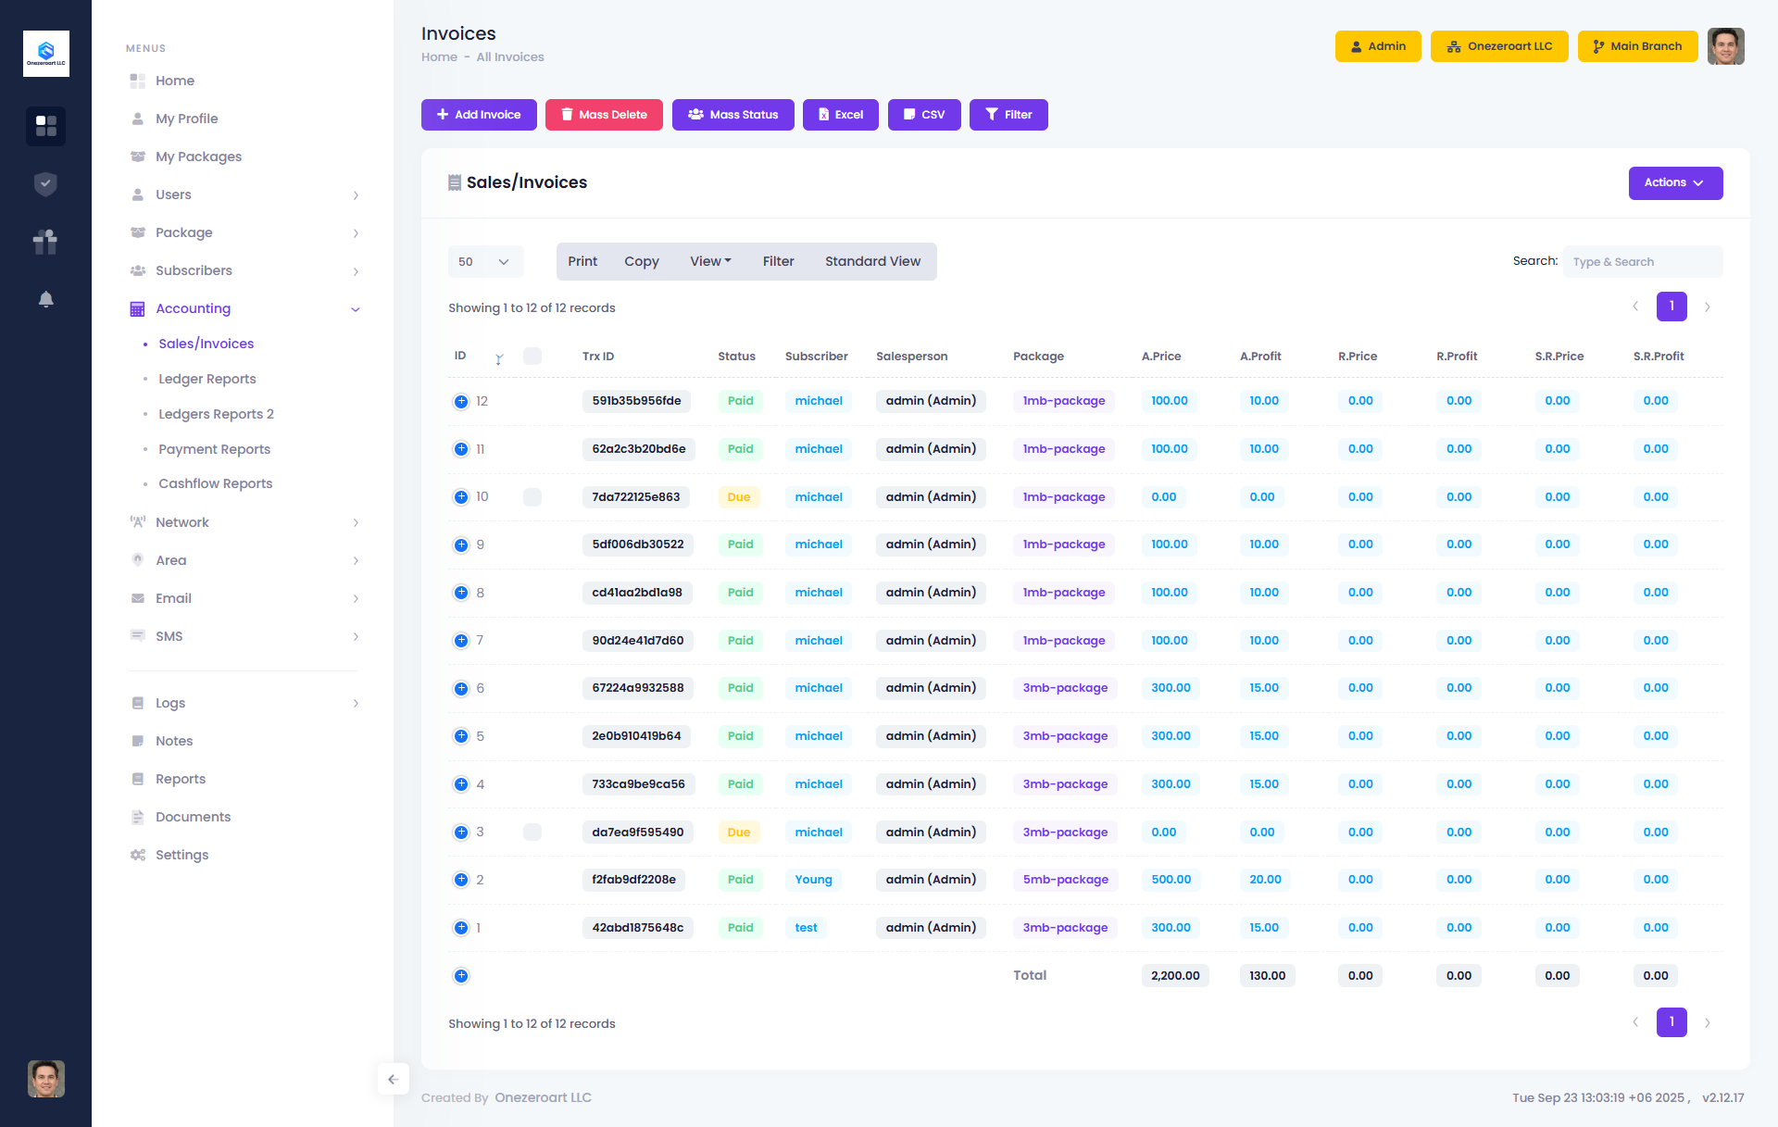The width and height of the screenshot is (1778, 1127).
Task: Open the shield check icon in the left rail
Action: coord(45,184)
